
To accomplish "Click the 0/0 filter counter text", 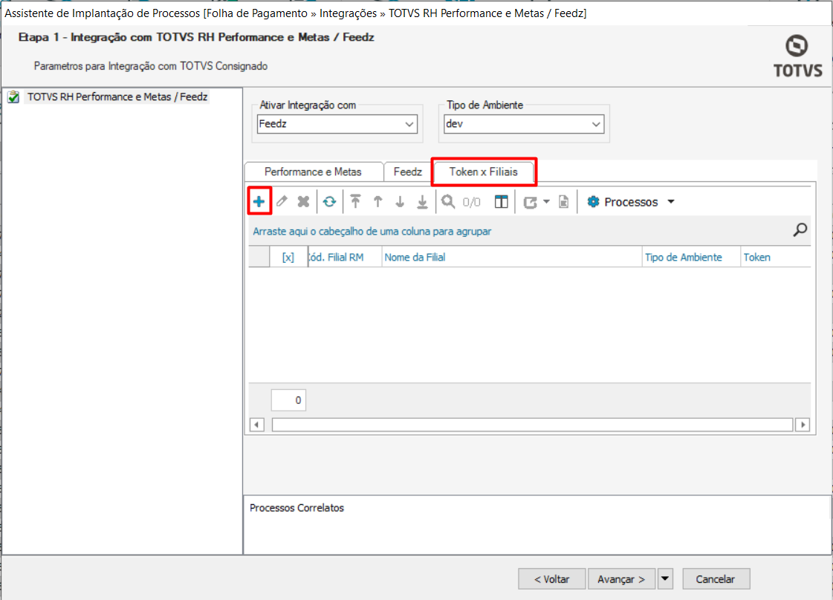I will (471, 202).
